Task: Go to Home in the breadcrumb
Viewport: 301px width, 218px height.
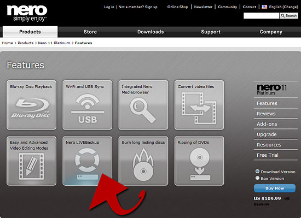Action: (x=7, y=43)
